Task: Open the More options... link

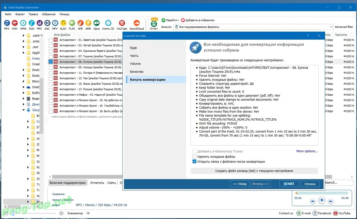Action: coord(307,151)
